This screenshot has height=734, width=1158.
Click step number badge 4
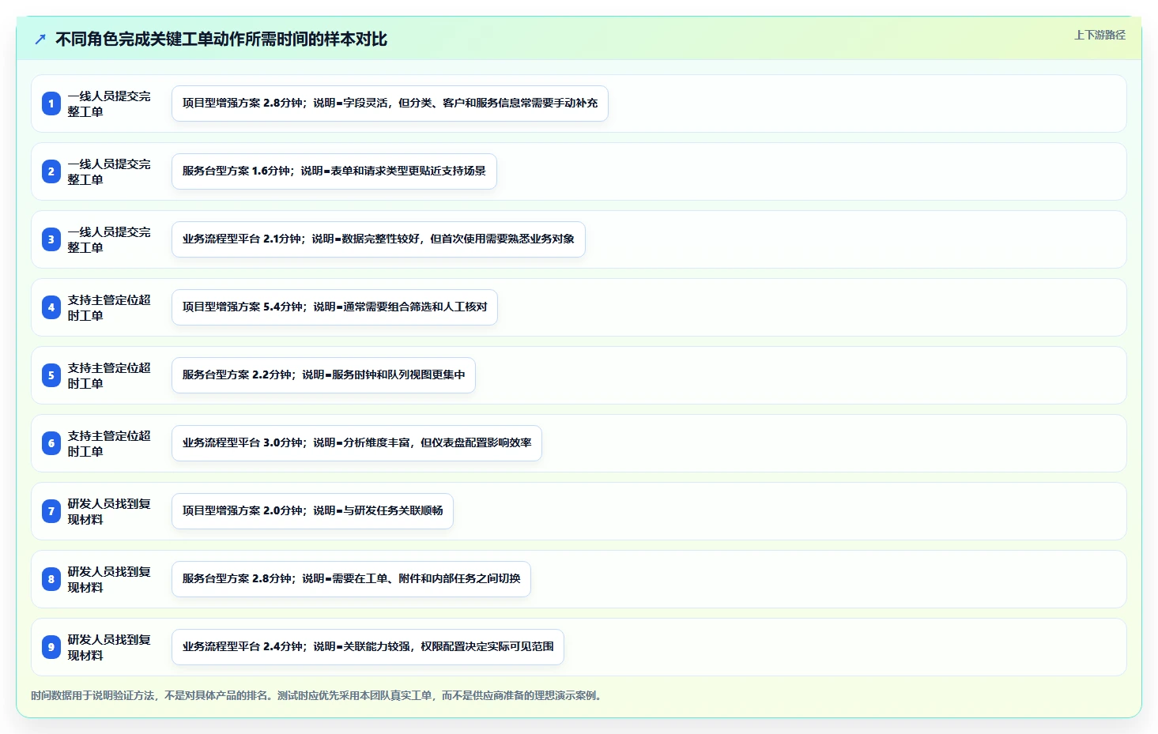[51, 307]
